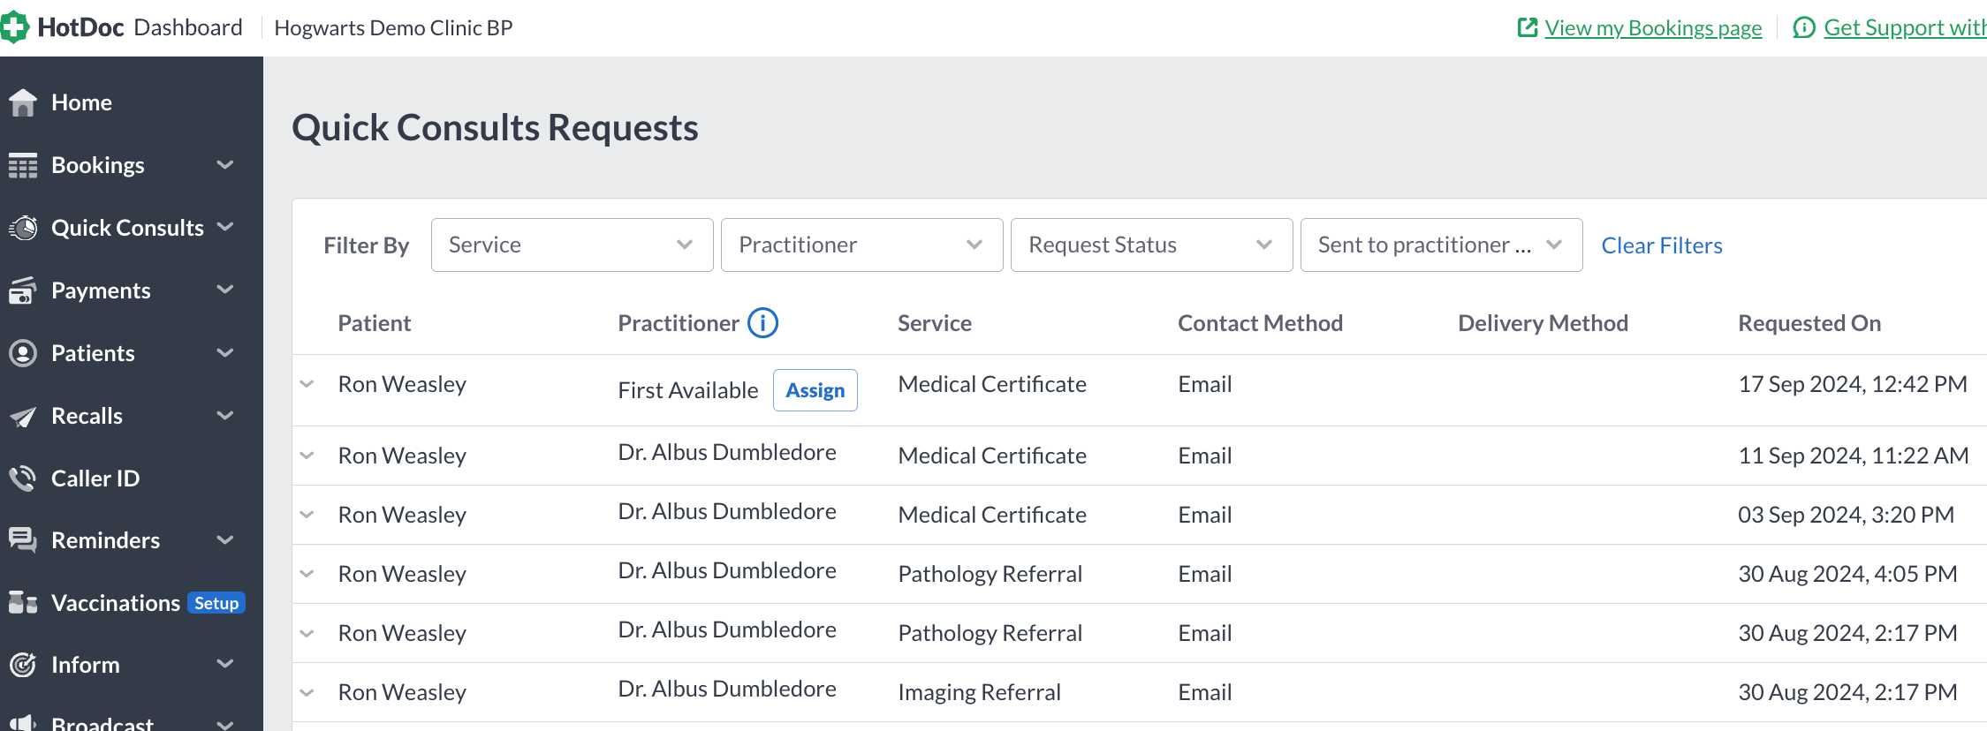The height and width of the screenshot is (731, 1987).
Task: Expand the Quick Consults sidebar chevron
Action: pyautogui.click(x=226, y=227)
